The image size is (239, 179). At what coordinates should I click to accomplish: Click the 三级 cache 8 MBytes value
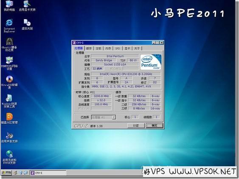139,108
